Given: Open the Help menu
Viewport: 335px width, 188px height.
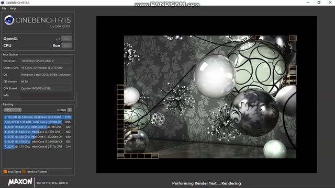Looking at the screenshot, I should (x=13, y=8).
